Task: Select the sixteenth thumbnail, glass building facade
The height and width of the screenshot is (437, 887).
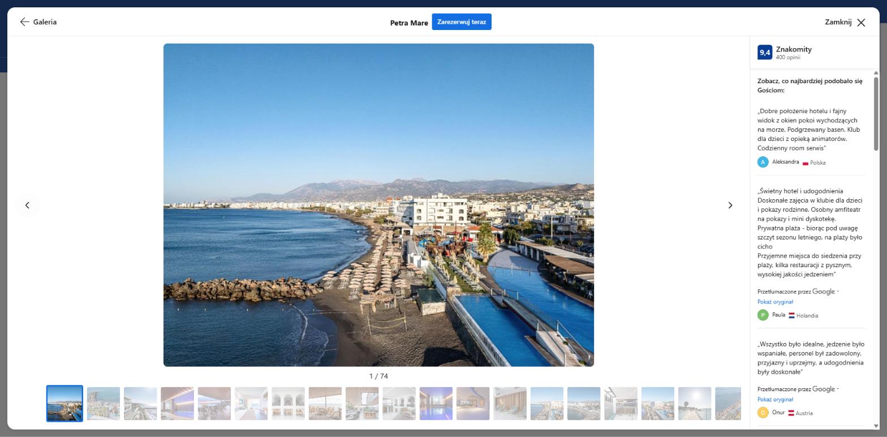Action: pyautogui.click(x=621, y=404)
